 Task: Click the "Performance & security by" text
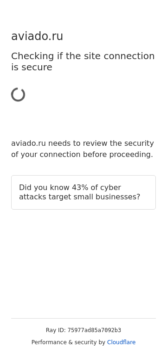[68, 342]
